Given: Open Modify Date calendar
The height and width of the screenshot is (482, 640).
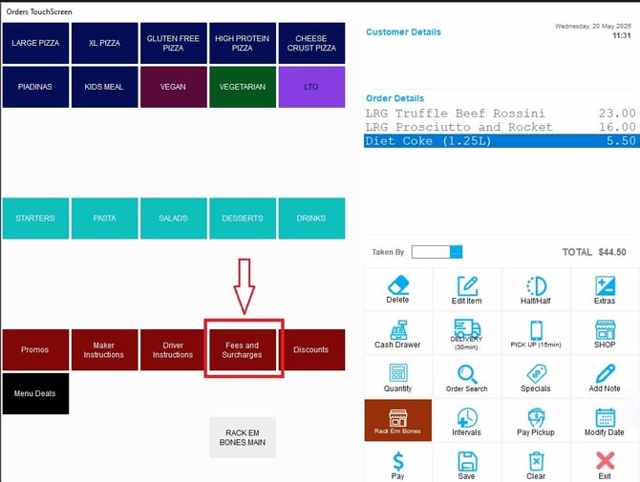Looking at the screenshot, I should (605, 422).
